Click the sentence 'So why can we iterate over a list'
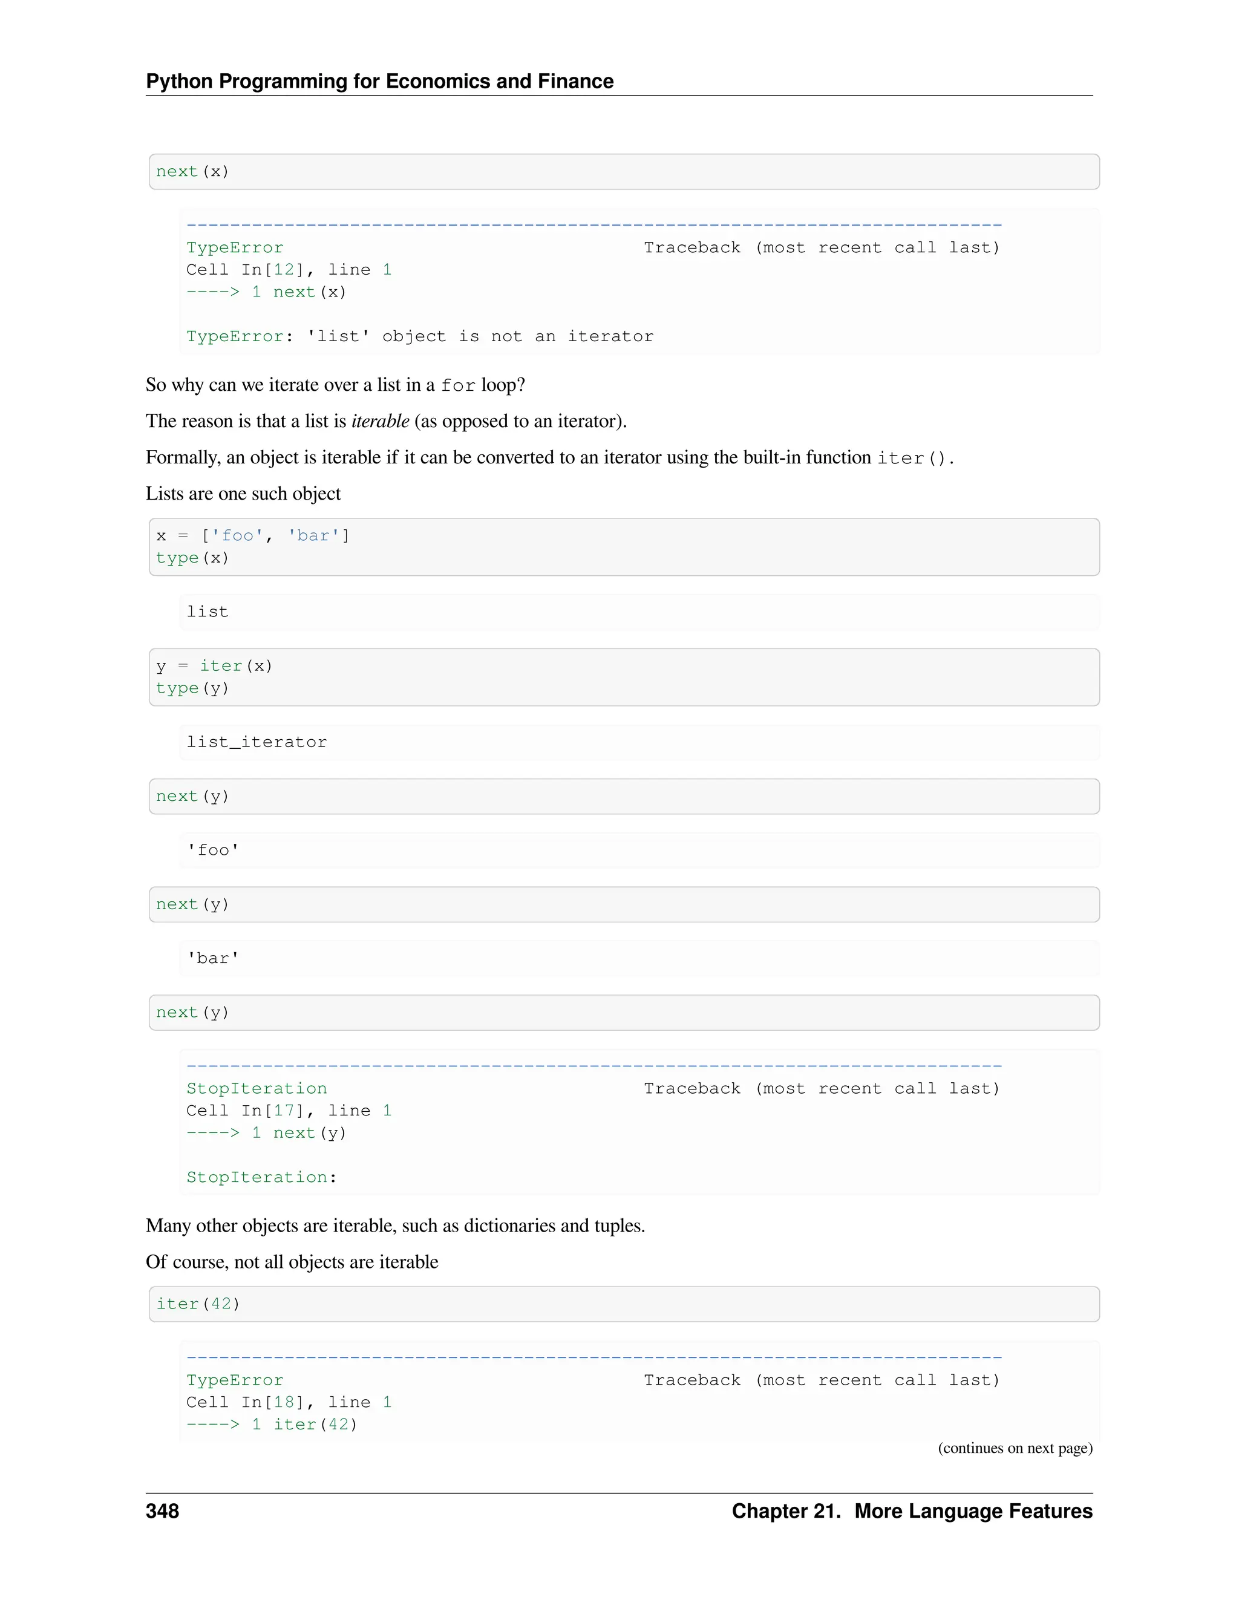The width and height of the screenshot is (1239, 1603). click(335, 385)
